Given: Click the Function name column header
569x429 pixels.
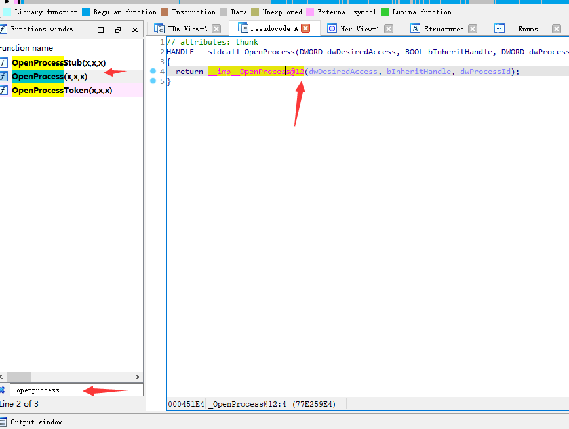Looking at the screenshot, I should 26,48.
